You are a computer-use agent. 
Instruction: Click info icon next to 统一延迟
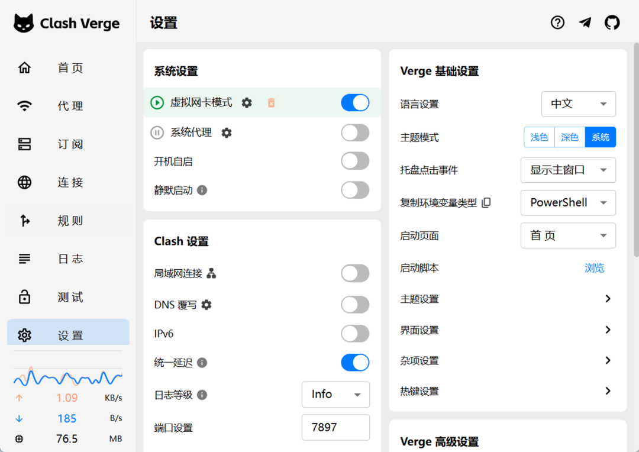202,362
